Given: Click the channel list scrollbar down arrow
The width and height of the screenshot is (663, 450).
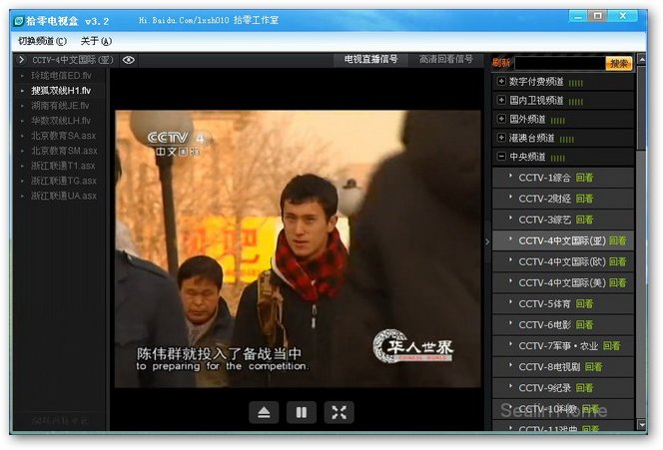Looking at the screenshot, I should pos(642,424).
